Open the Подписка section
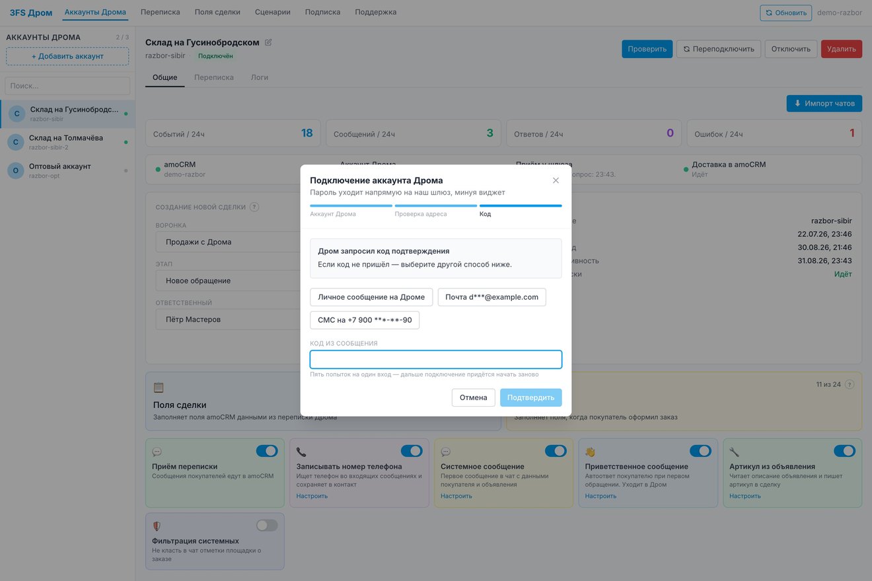Viewport: 872px width, 581px height. click(323, 12)
